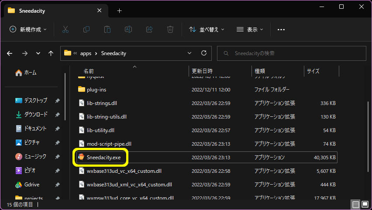Open ダウンロード in the sidebar
This screenshot has height=210, width=372.
(31, 114)
